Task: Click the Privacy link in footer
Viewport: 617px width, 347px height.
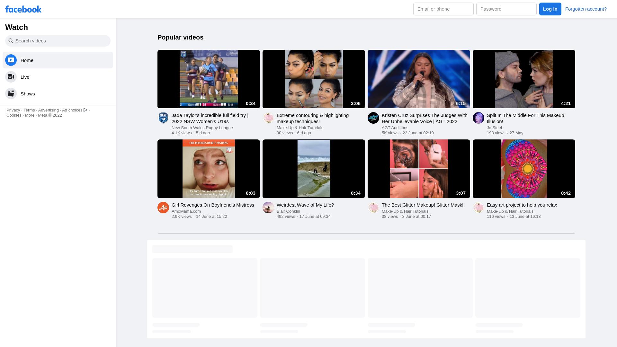Action: 13,110
